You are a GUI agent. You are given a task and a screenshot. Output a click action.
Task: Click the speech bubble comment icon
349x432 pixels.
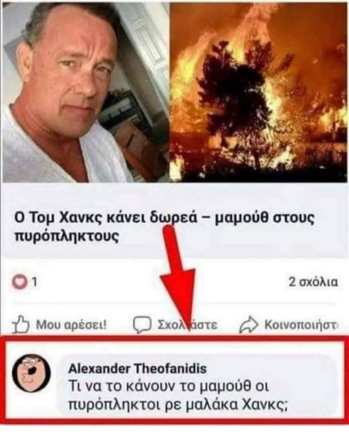[x=142, y=325]
